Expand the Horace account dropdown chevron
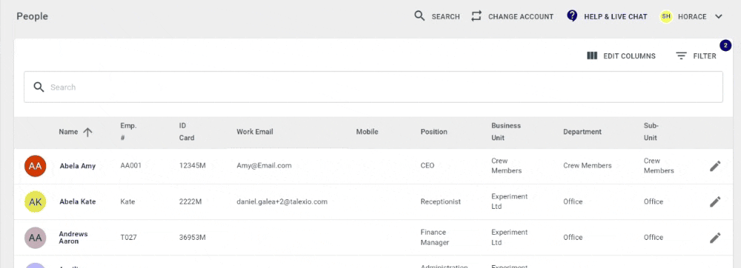Image resolution: width=741 pixels, height=268 pixels. click(x=718, y=16)
